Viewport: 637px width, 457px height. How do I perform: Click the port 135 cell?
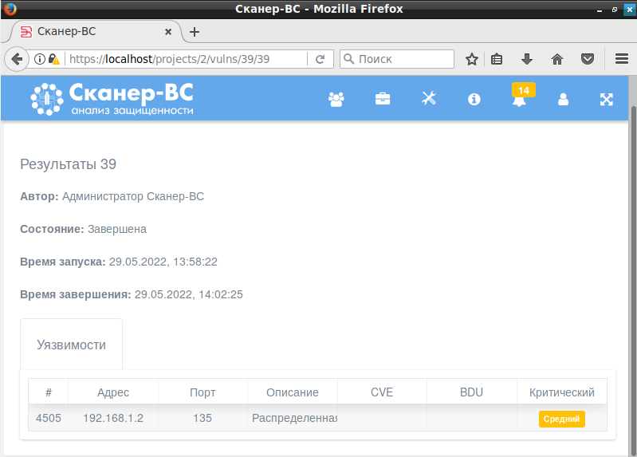203,418
